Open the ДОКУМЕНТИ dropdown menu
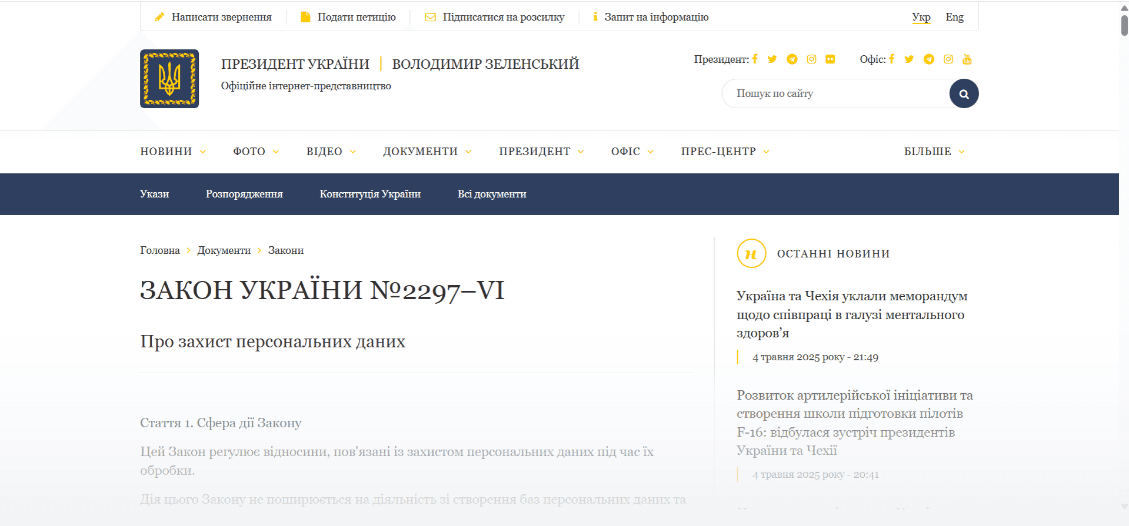This screenshot has width=1129, height=526. pos(427,152)
